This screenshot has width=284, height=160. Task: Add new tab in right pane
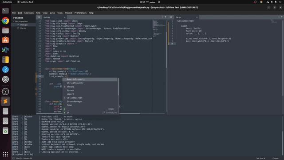coord(279,17)
